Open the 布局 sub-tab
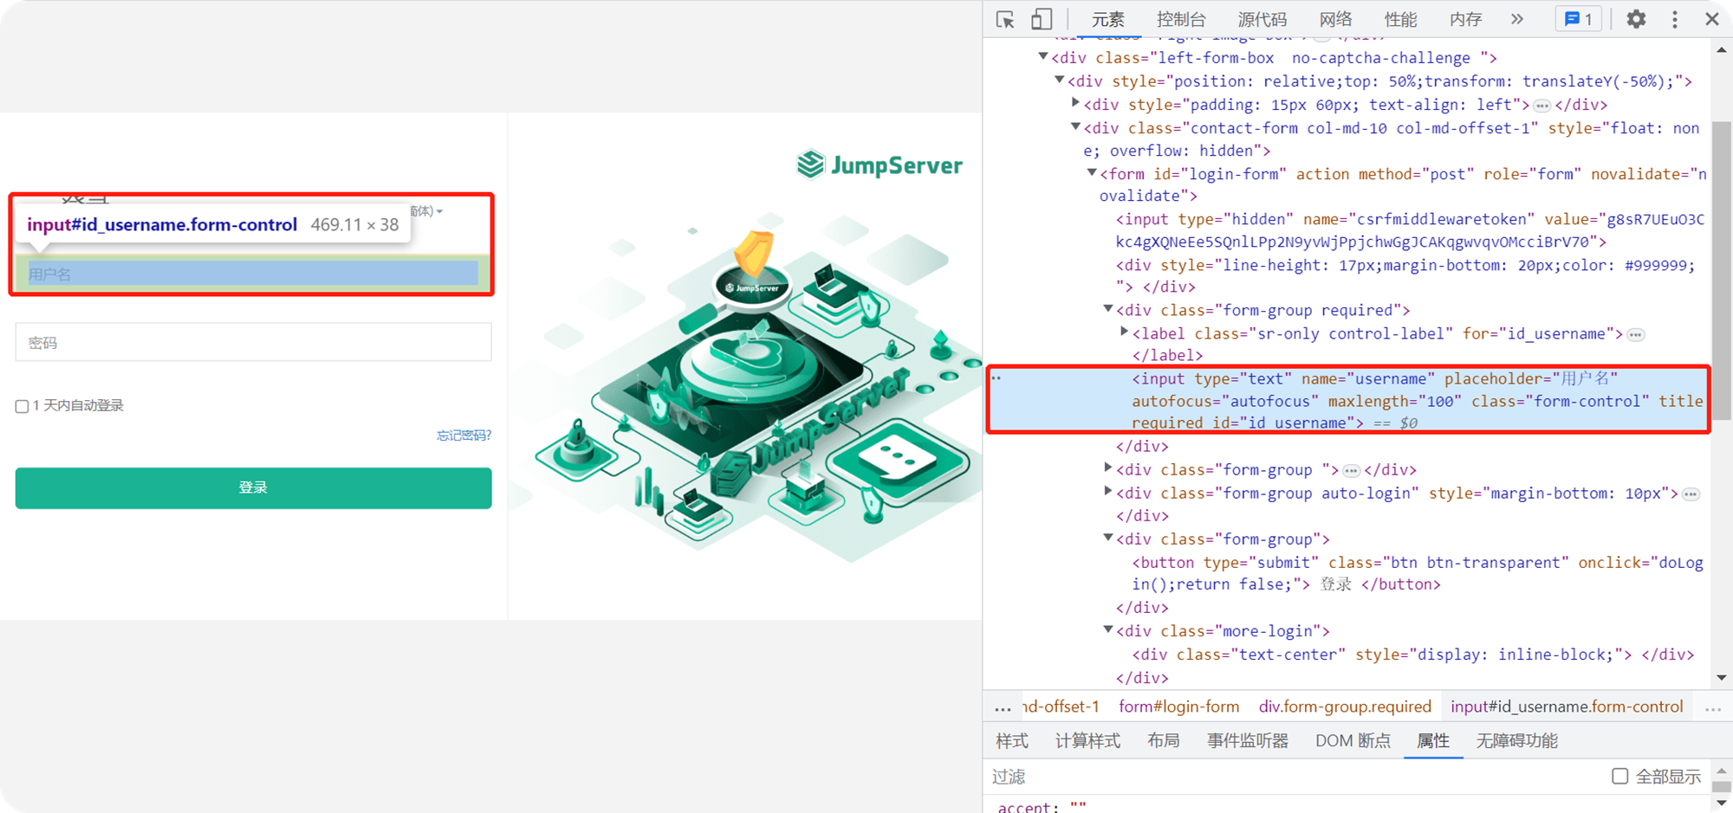Viewport: 1733px width, 813px height. [1163, 740]
